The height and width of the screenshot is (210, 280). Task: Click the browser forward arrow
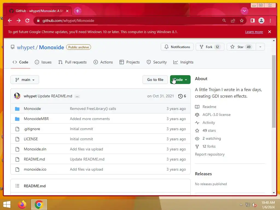pyautogui.click(x=19, y=21)
